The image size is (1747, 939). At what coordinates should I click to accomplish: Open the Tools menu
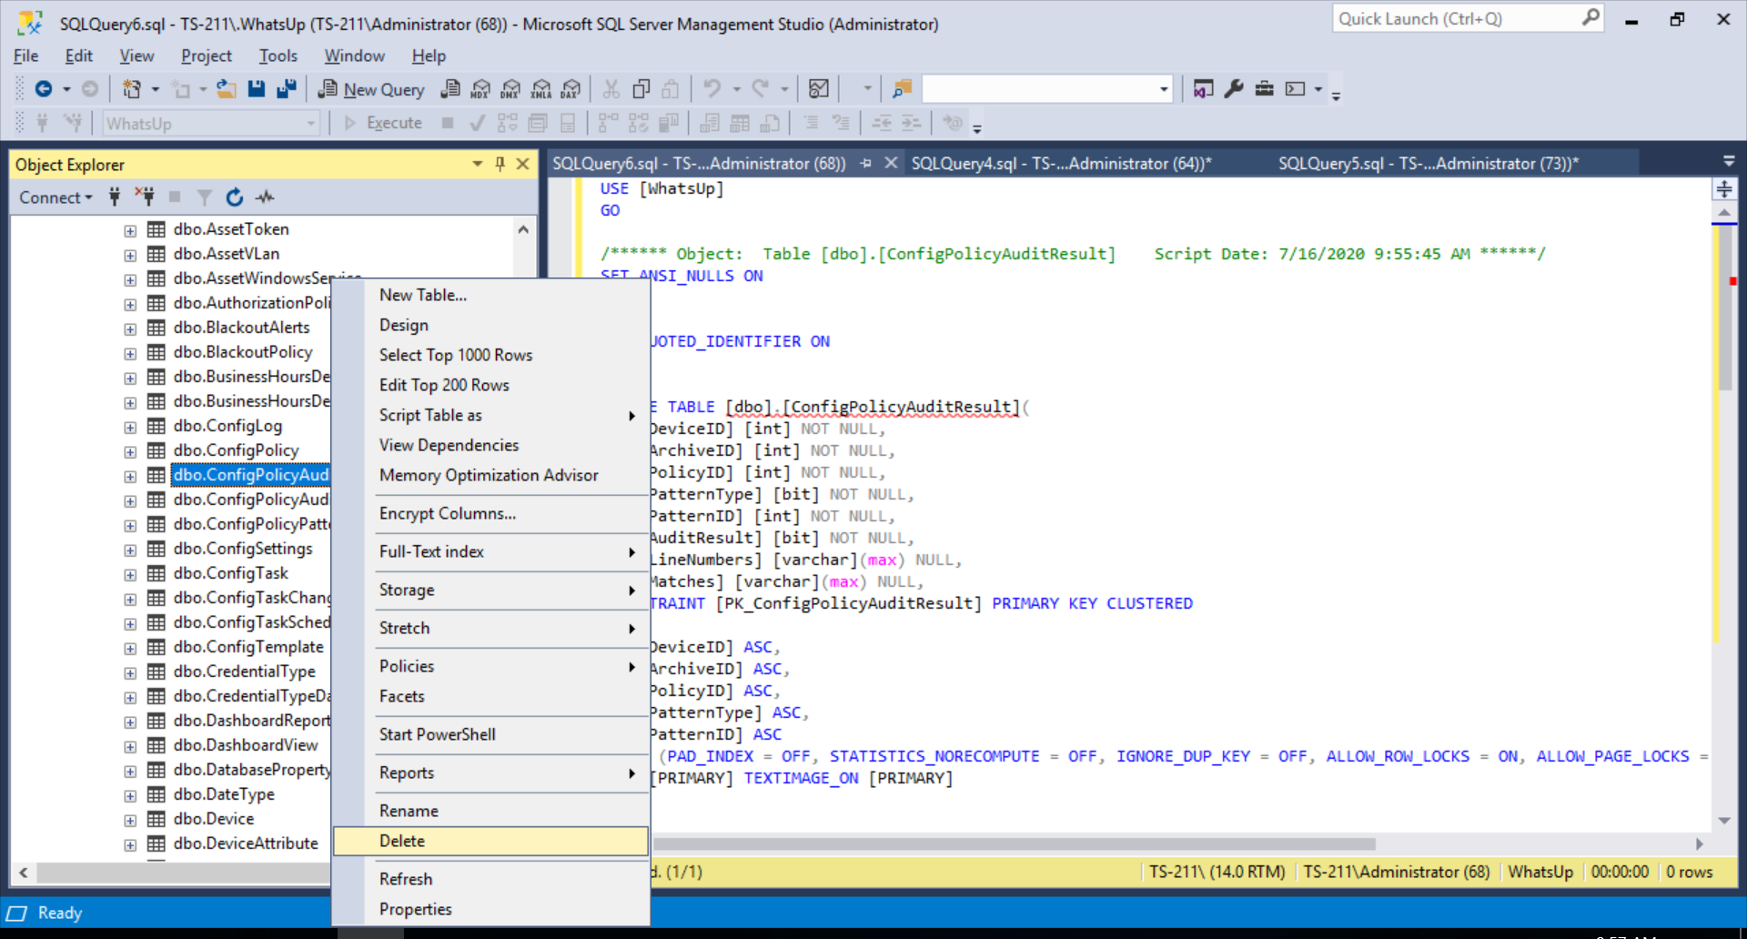tap(278, 56)
